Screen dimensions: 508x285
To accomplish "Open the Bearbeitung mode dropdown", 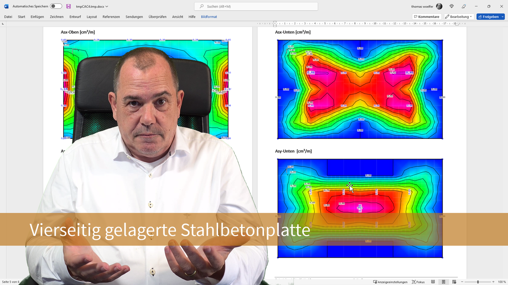I will click(459, 17).
